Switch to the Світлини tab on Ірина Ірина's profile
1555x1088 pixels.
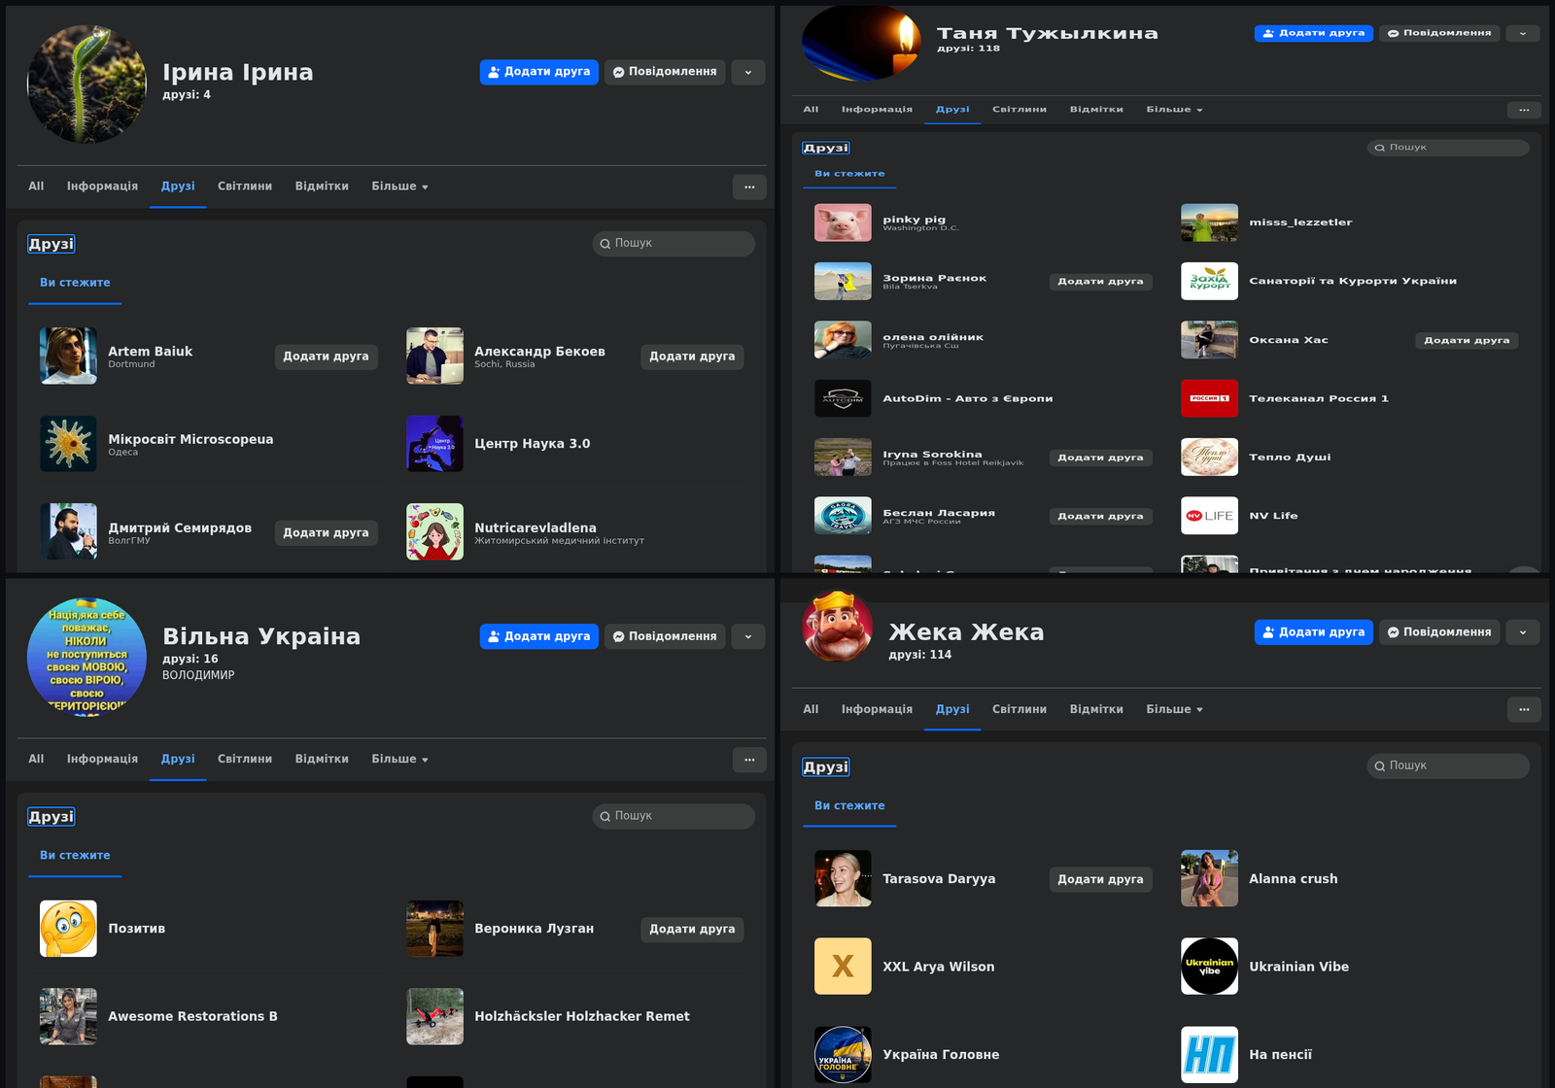(x=245, y=186)
